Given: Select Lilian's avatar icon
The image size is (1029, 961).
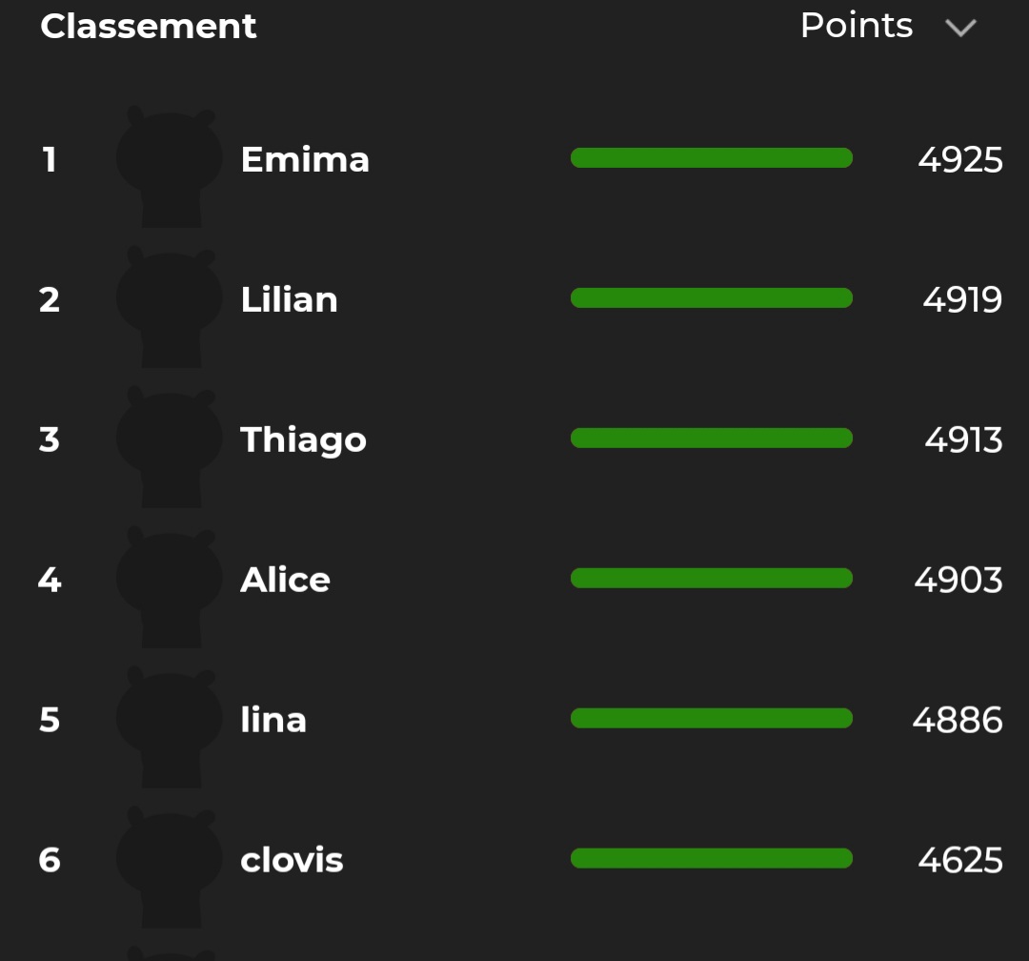Looking at the screenshot, I should click(x=170, y=306).
